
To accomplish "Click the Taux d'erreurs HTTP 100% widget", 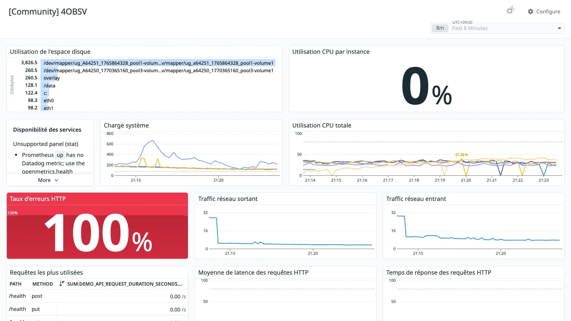I will pyautogui.click(x=97, y=226).
